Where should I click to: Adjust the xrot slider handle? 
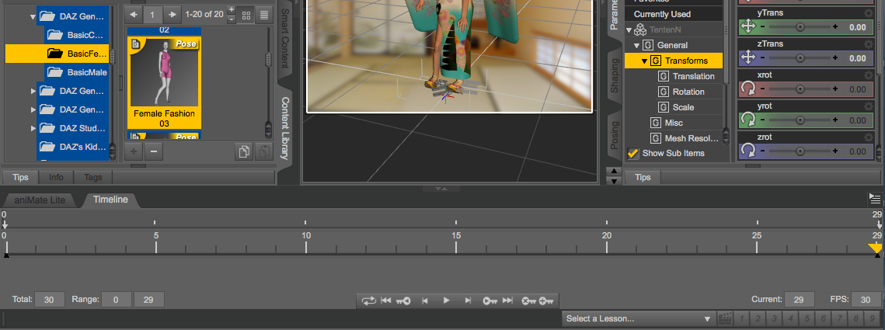point(800,89)
